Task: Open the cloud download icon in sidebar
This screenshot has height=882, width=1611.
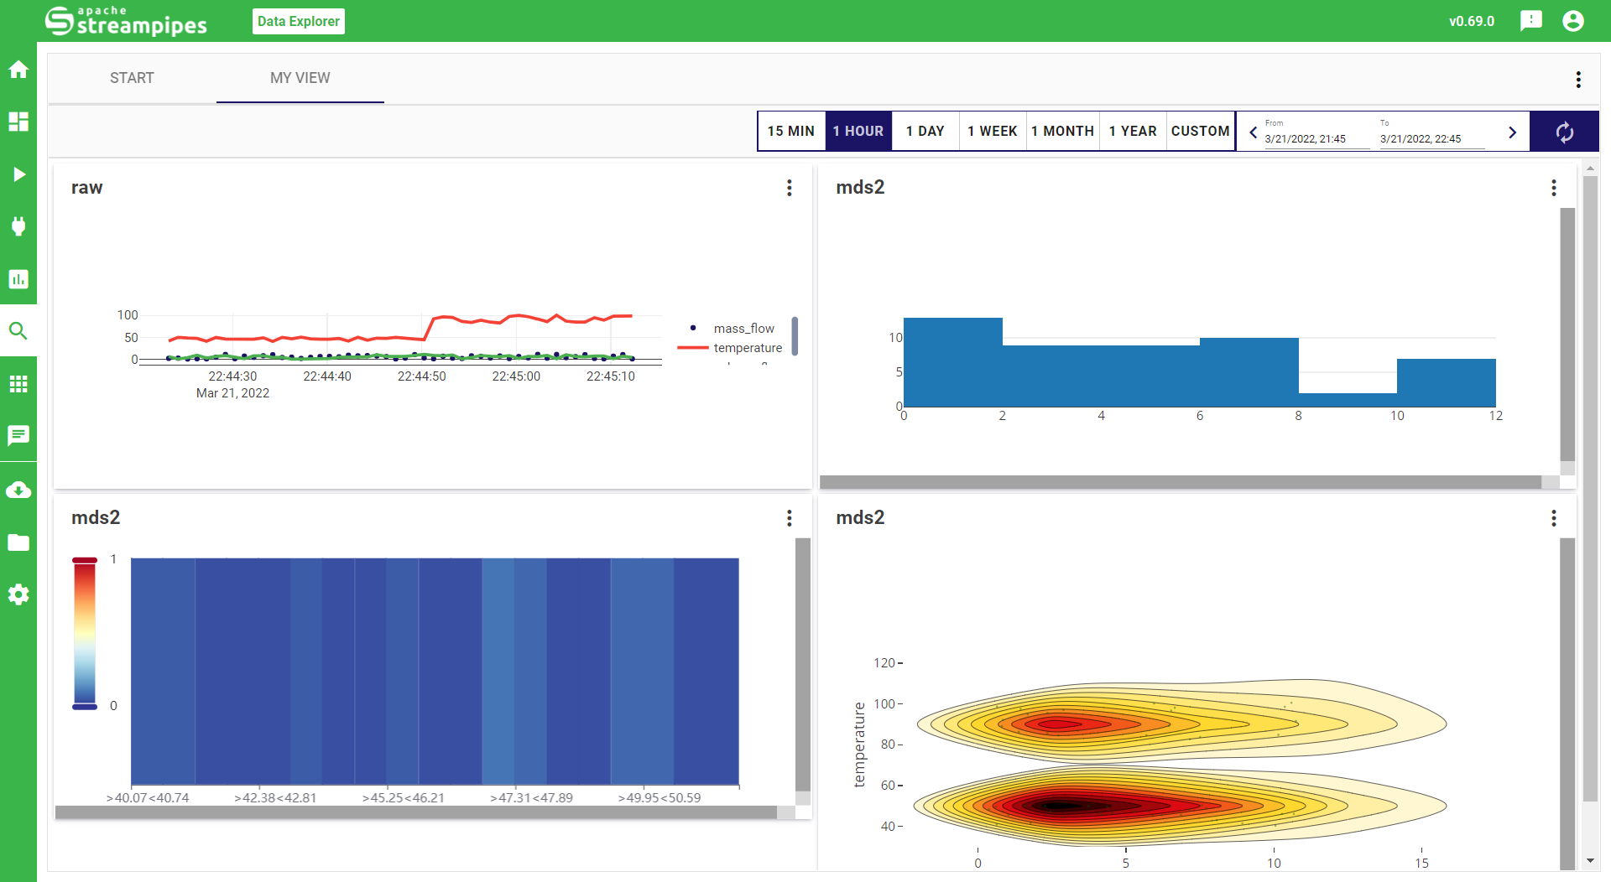Action: tap(18, 490)
